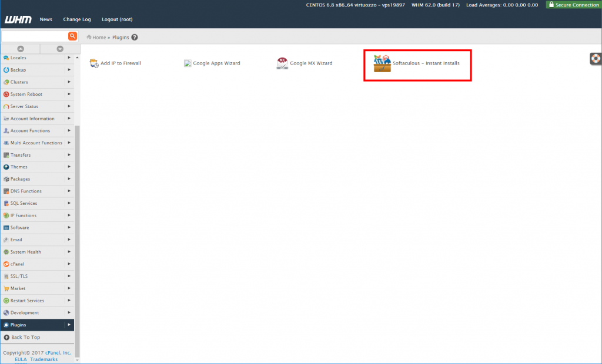Click the Softaculous toolbox icon
This screenshot has width=602, height=364.
pos(382,63)
